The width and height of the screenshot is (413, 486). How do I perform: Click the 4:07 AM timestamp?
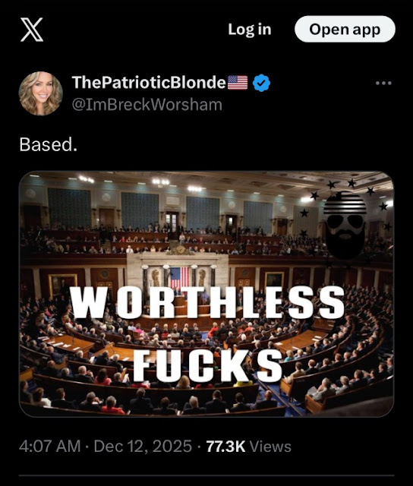tap(49, 447)
